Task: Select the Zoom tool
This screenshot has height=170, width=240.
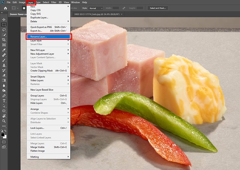Action: tap(4, 121)
